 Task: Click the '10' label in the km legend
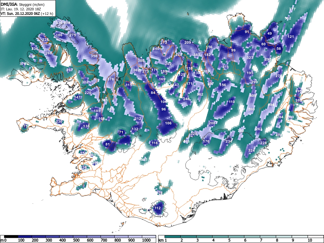click(310, 240)
